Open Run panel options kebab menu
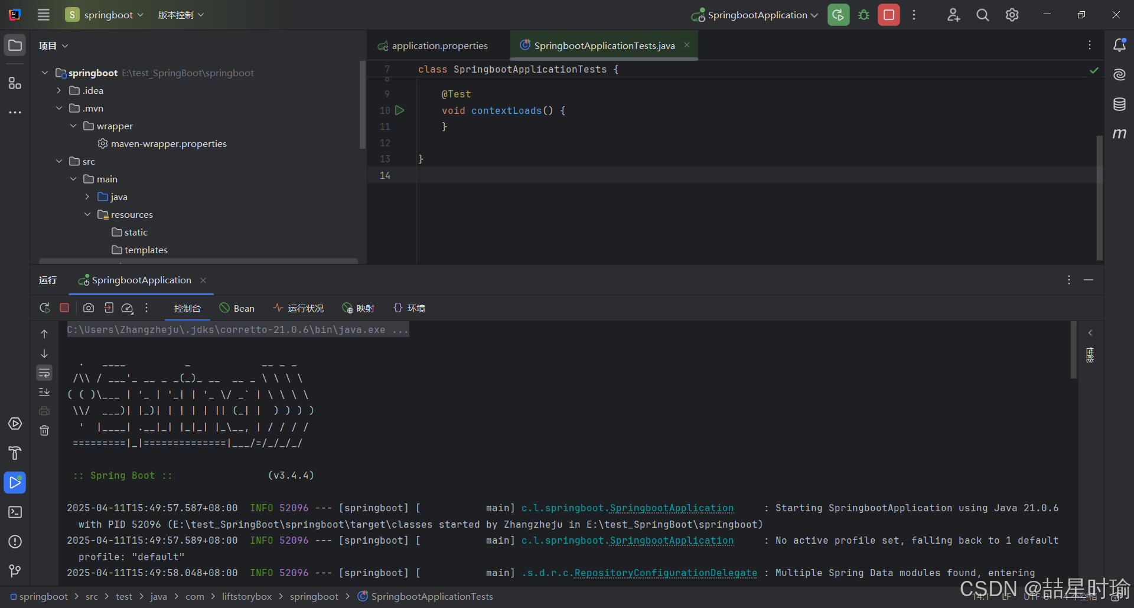 pos(1068,280)
